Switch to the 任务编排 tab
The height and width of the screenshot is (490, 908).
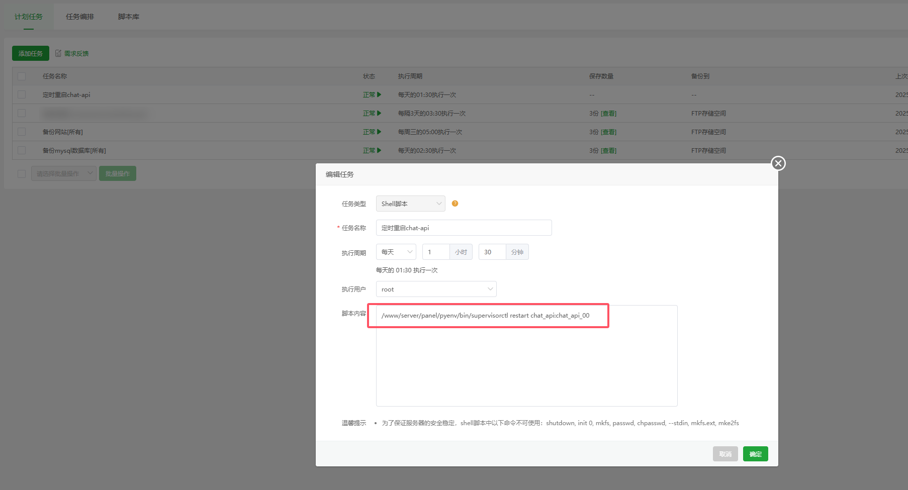[x=80, y=17]
